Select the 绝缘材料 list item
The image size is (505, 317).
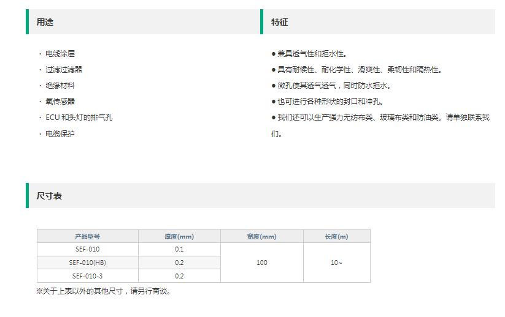point(60,86)
